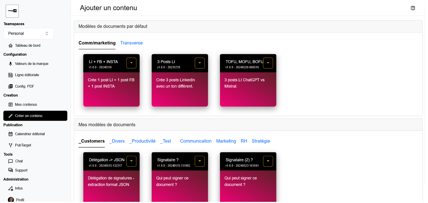Screen dimensions: 428x203
Task: Click the Profil avatar picture
Action: coord(11,200)
